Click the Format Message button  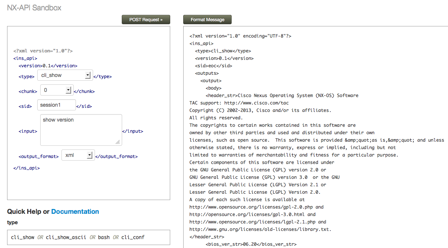pyautogui.click(x=207, y=20)
